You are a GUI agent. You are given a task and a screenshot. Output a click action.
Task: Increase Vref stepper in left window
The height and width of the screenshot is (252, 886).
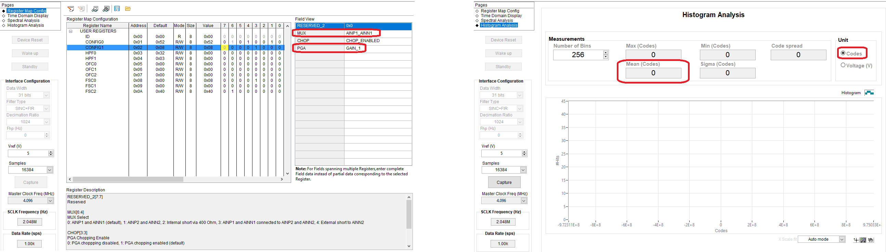[51, 152]
